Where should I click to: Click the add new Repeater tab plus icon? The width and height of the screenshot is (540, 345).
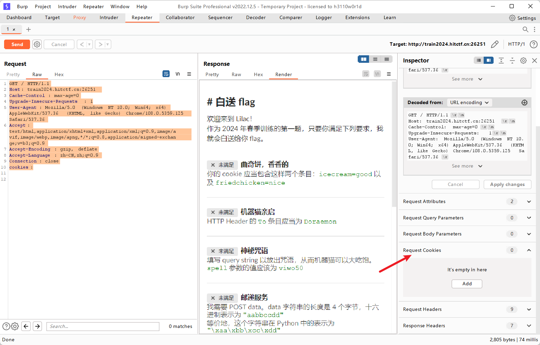click(x=29, y=29)
